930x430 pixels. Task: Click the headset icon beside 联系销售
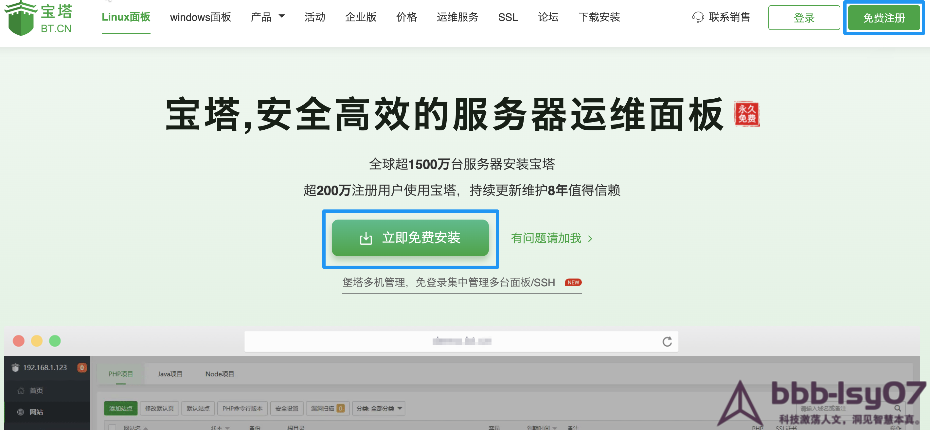click(x=698, y=17)
